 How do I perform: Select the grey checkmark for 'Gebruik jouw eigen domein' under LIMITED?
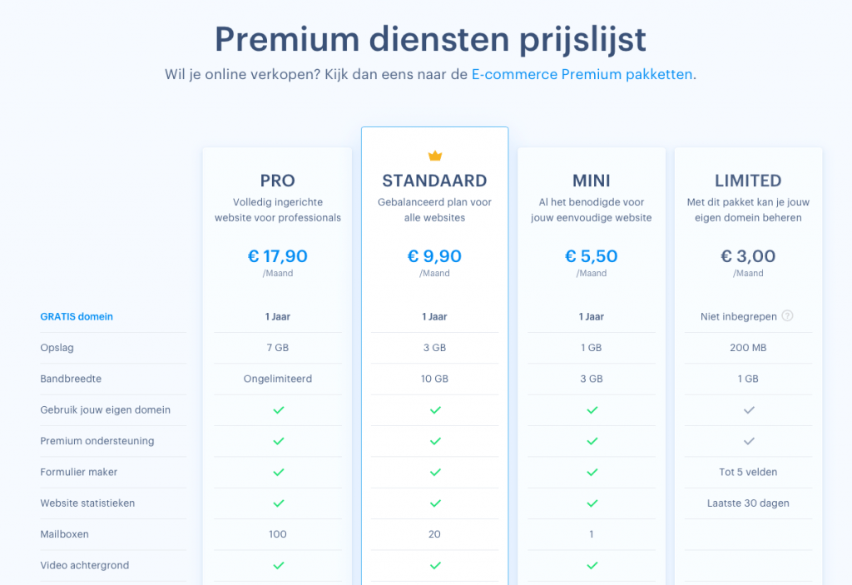(748, 409)
